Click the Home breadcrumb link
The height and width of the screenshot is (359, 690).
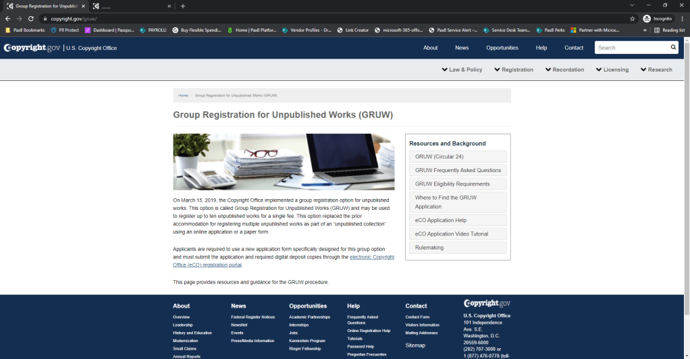tap(183, 96)
